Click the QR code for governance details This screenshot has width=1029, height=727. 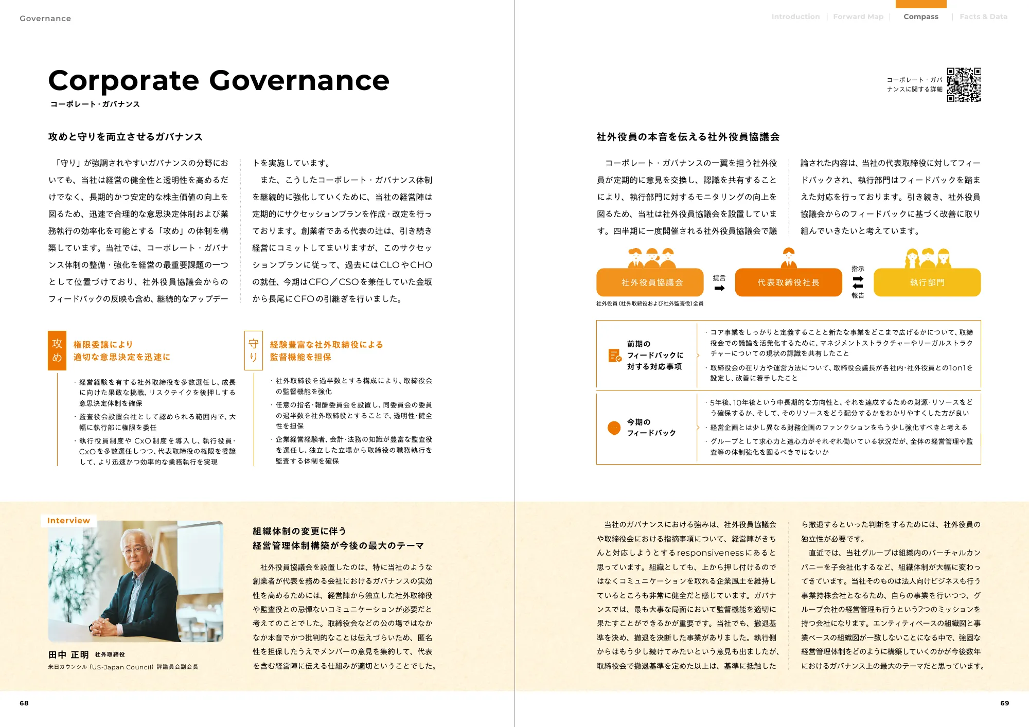964,85
